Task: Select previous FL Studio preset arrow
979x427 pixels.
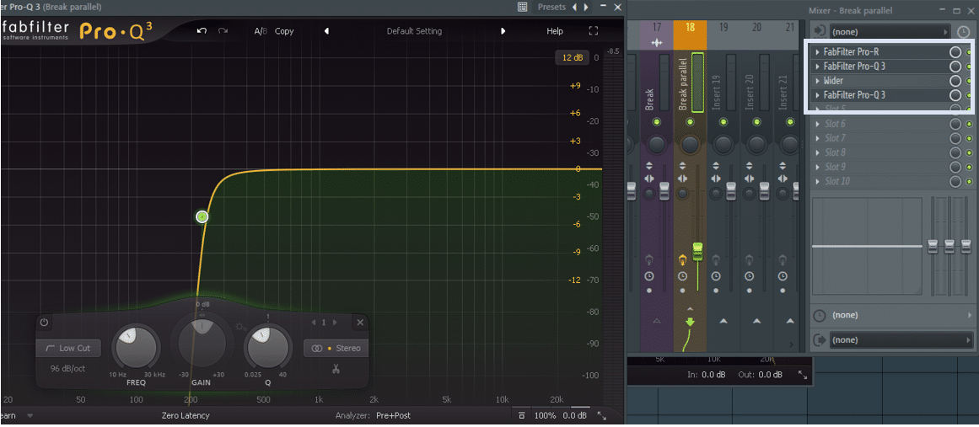Action: point(574,7)
